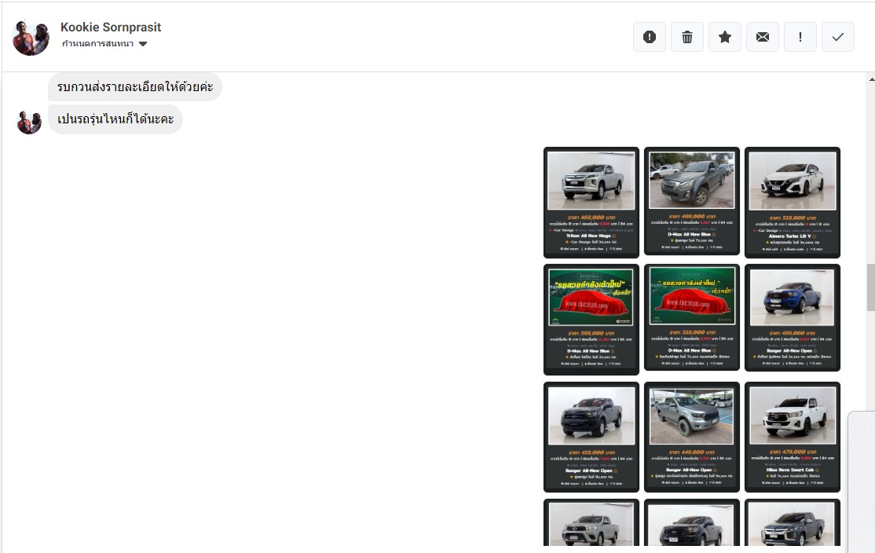The width and height of the screenshot is (875, 553).
Task: Open the blue Ranger All-New Open image
Action: pyautogui.click(x=793, y=317)
